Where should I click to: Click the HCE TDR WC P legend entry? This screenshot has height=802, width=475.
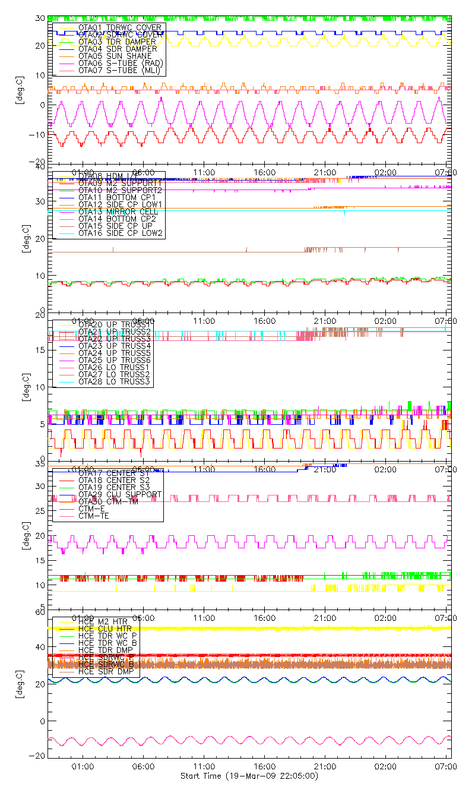tap(109, 636)
